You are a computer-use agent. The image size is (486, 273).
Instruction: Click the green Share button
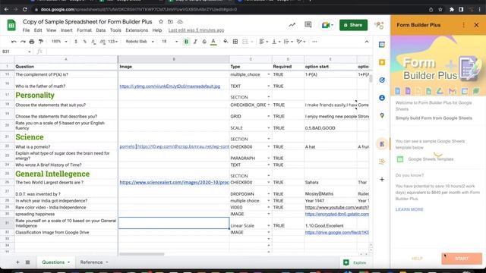pos(353,25)
